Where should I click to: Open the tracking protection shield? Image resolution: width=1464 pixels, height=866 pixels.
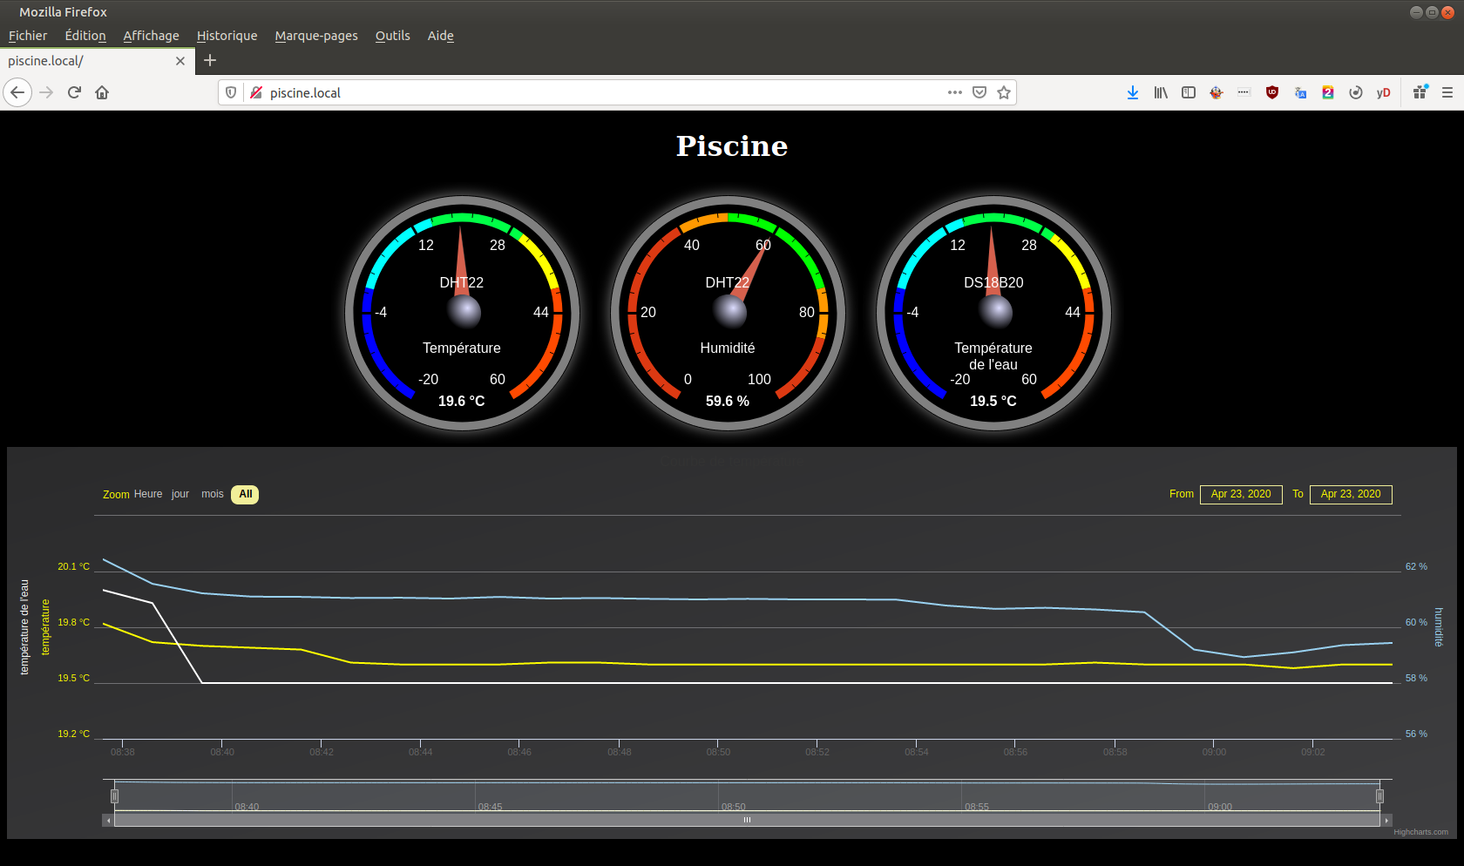point(231,92)
